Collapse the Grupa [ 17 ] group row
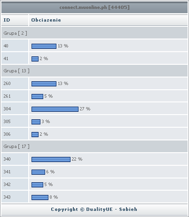The image size is (189, 217). pos(94,146)
